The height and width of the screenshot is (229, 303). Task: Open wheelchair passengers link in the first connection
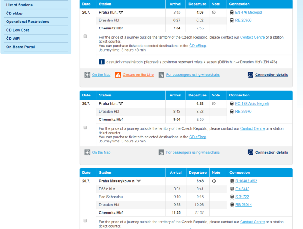[x=193, y=75]
